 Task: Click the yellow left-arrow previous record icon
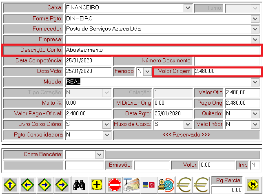[27, 185]
